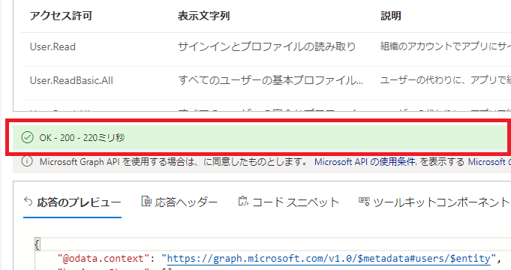Screen dimensions: 511x270
Task: Click the opening brace in the response preview
Action: [38, 244]
